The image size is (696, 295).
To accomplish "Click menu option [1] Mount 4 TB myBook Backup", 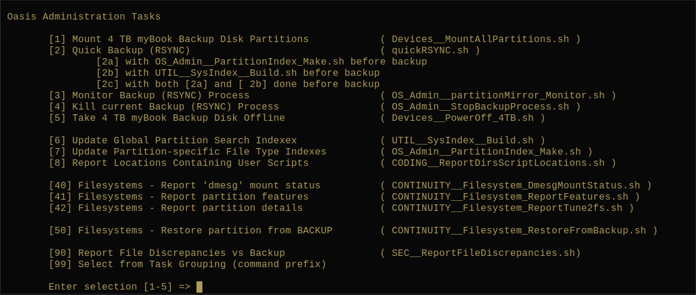I will point(178,39).
